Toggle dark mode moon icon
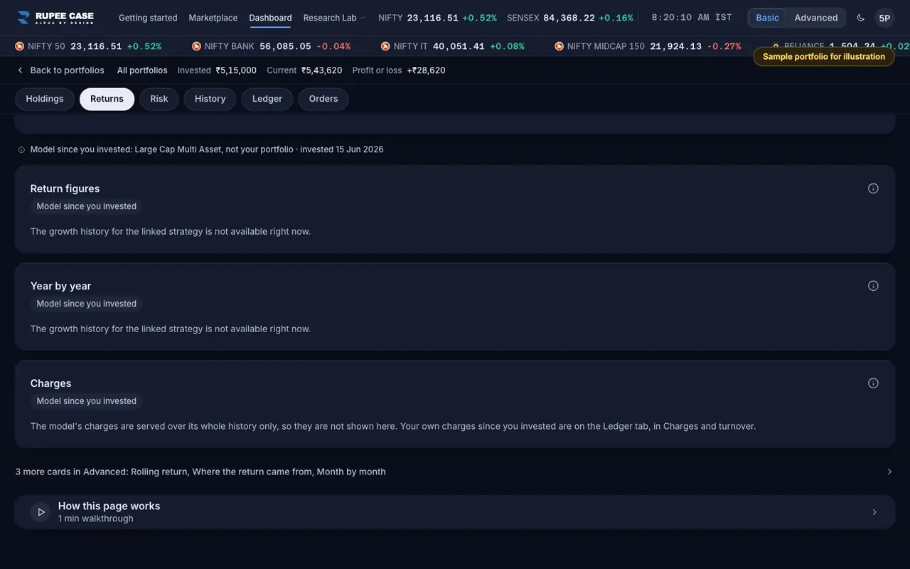 coord(861,18)
